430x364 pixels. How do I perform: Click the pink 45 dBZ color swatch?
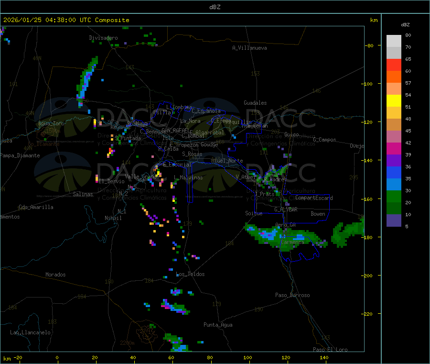point(394,137)
